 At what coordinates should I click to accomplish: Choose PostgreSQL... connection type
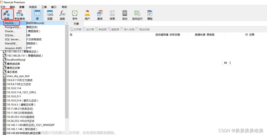click(13, 27)
